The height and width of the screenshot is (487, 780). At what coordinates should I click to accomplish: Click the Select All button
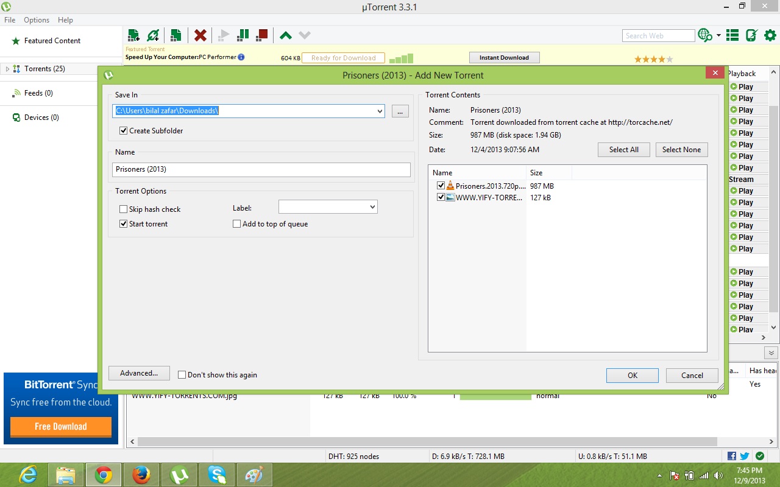pyautogui.click(x=624, y=150)
